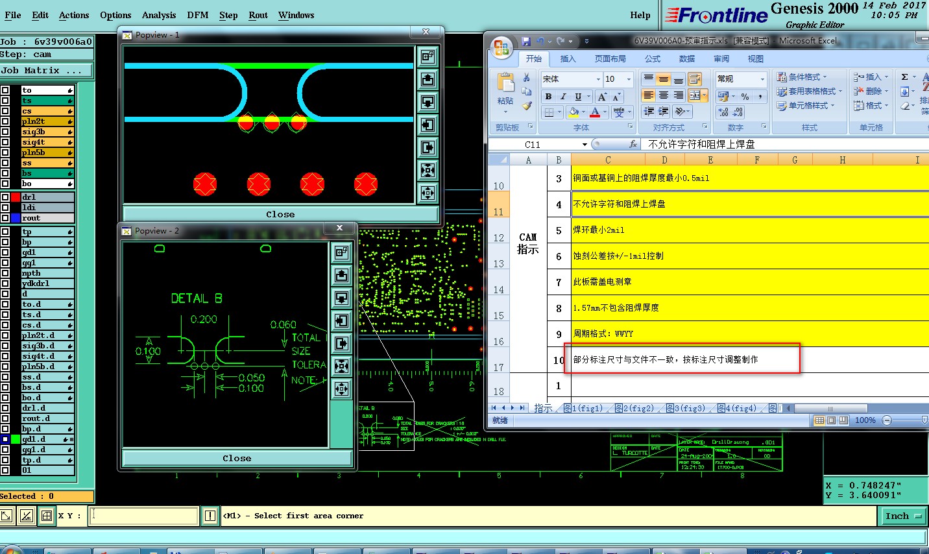Click the Underline icon in the Excel ribbon
This screenshot has height=554, width=929.
tap(577, 96)
